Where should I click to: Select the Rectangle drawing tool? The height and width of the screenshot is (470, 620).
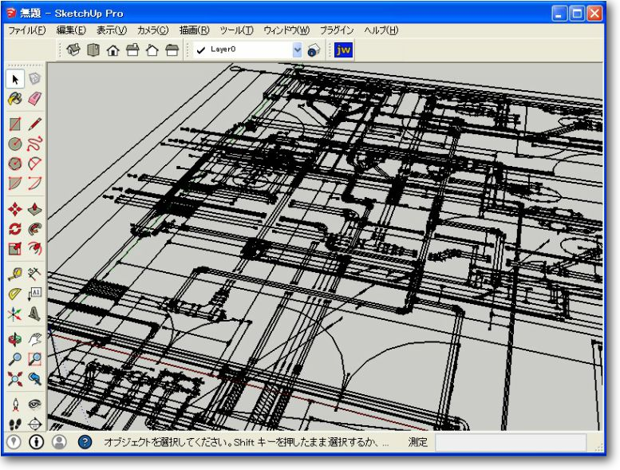pos(15,124)
